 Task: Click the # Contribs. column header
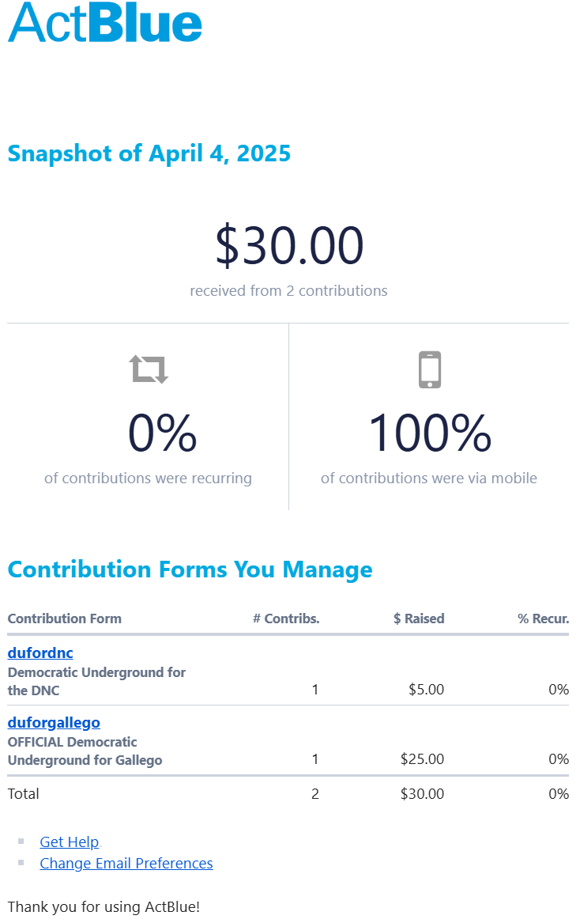coord(286,618)
